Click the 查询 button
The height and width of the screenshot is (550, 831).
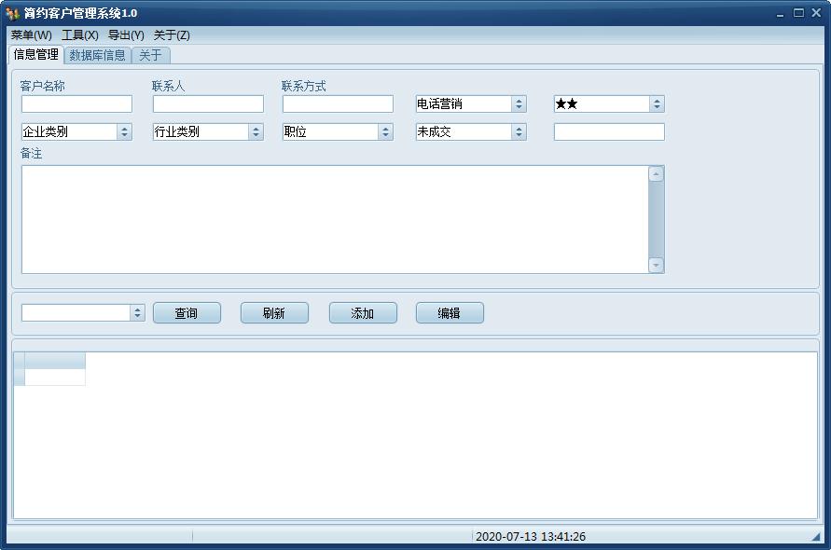click(187, 313)
